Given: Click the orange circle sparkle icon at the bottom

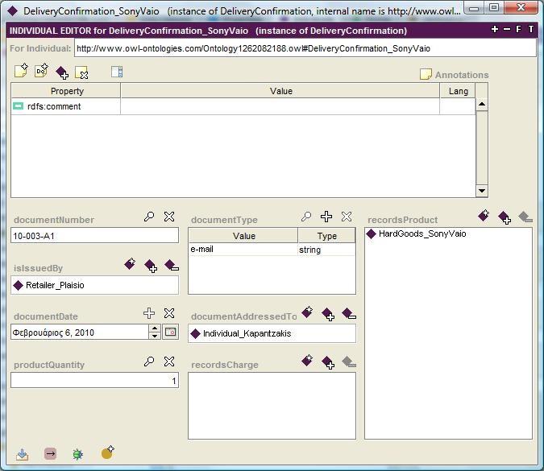Looking at the screenshot, I should click(107, 452).
